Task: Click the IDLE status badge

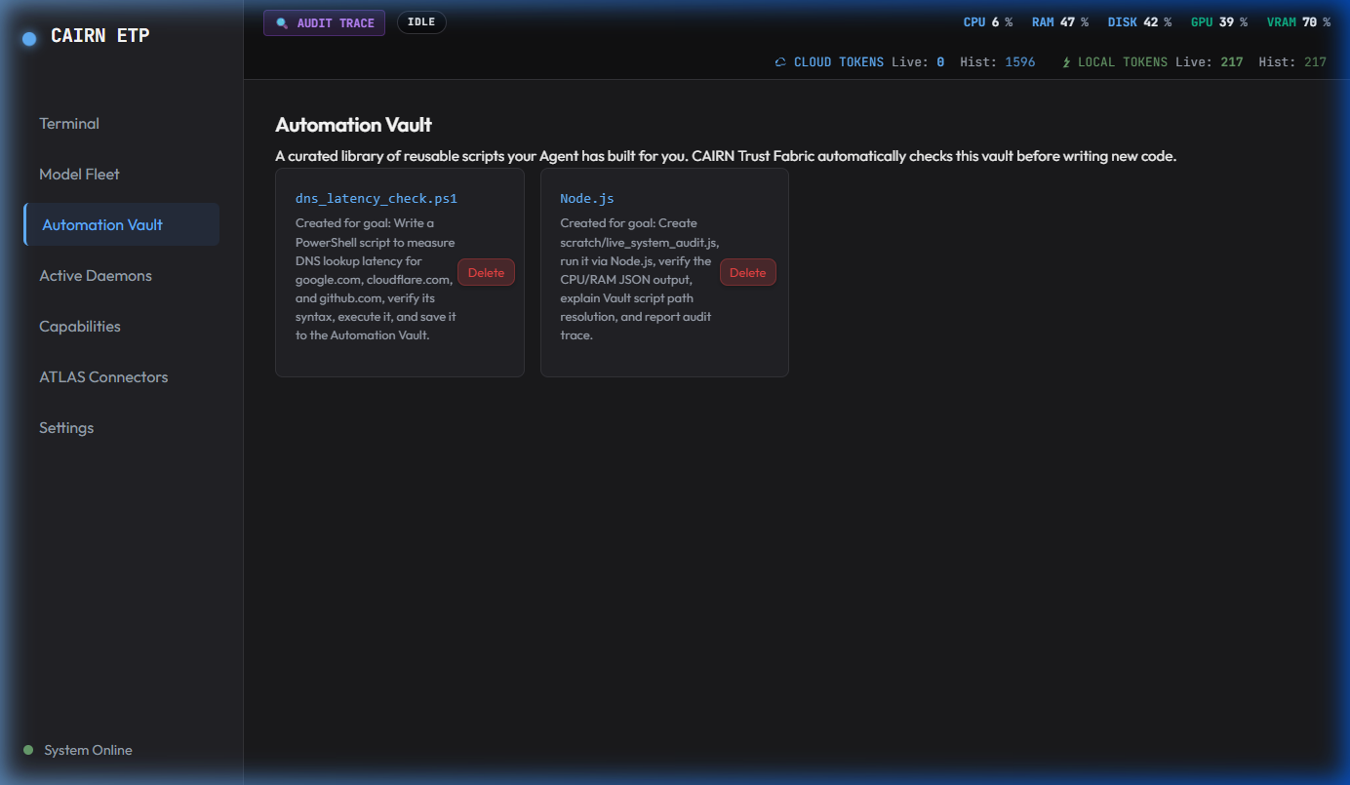Action: 421,22
